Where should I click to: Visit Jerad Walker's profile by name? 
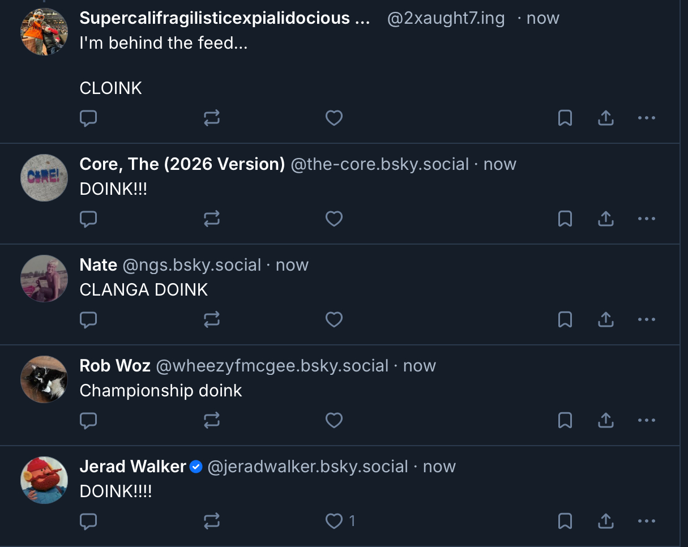(133, 467)
